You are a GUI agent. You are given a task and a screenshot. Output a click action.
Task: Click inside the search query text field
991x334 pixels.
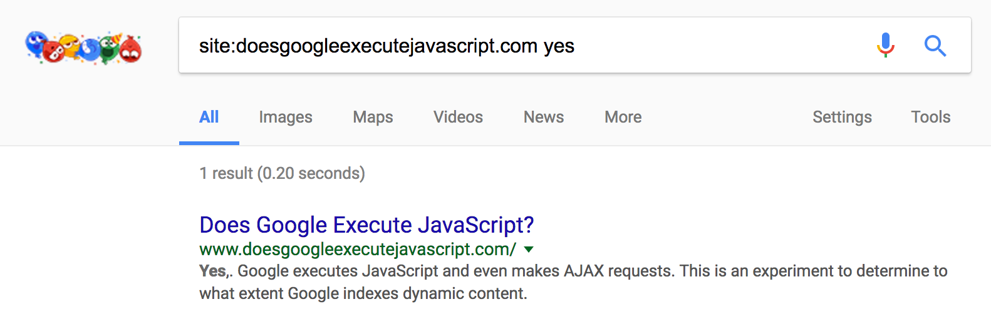(501, 46)
